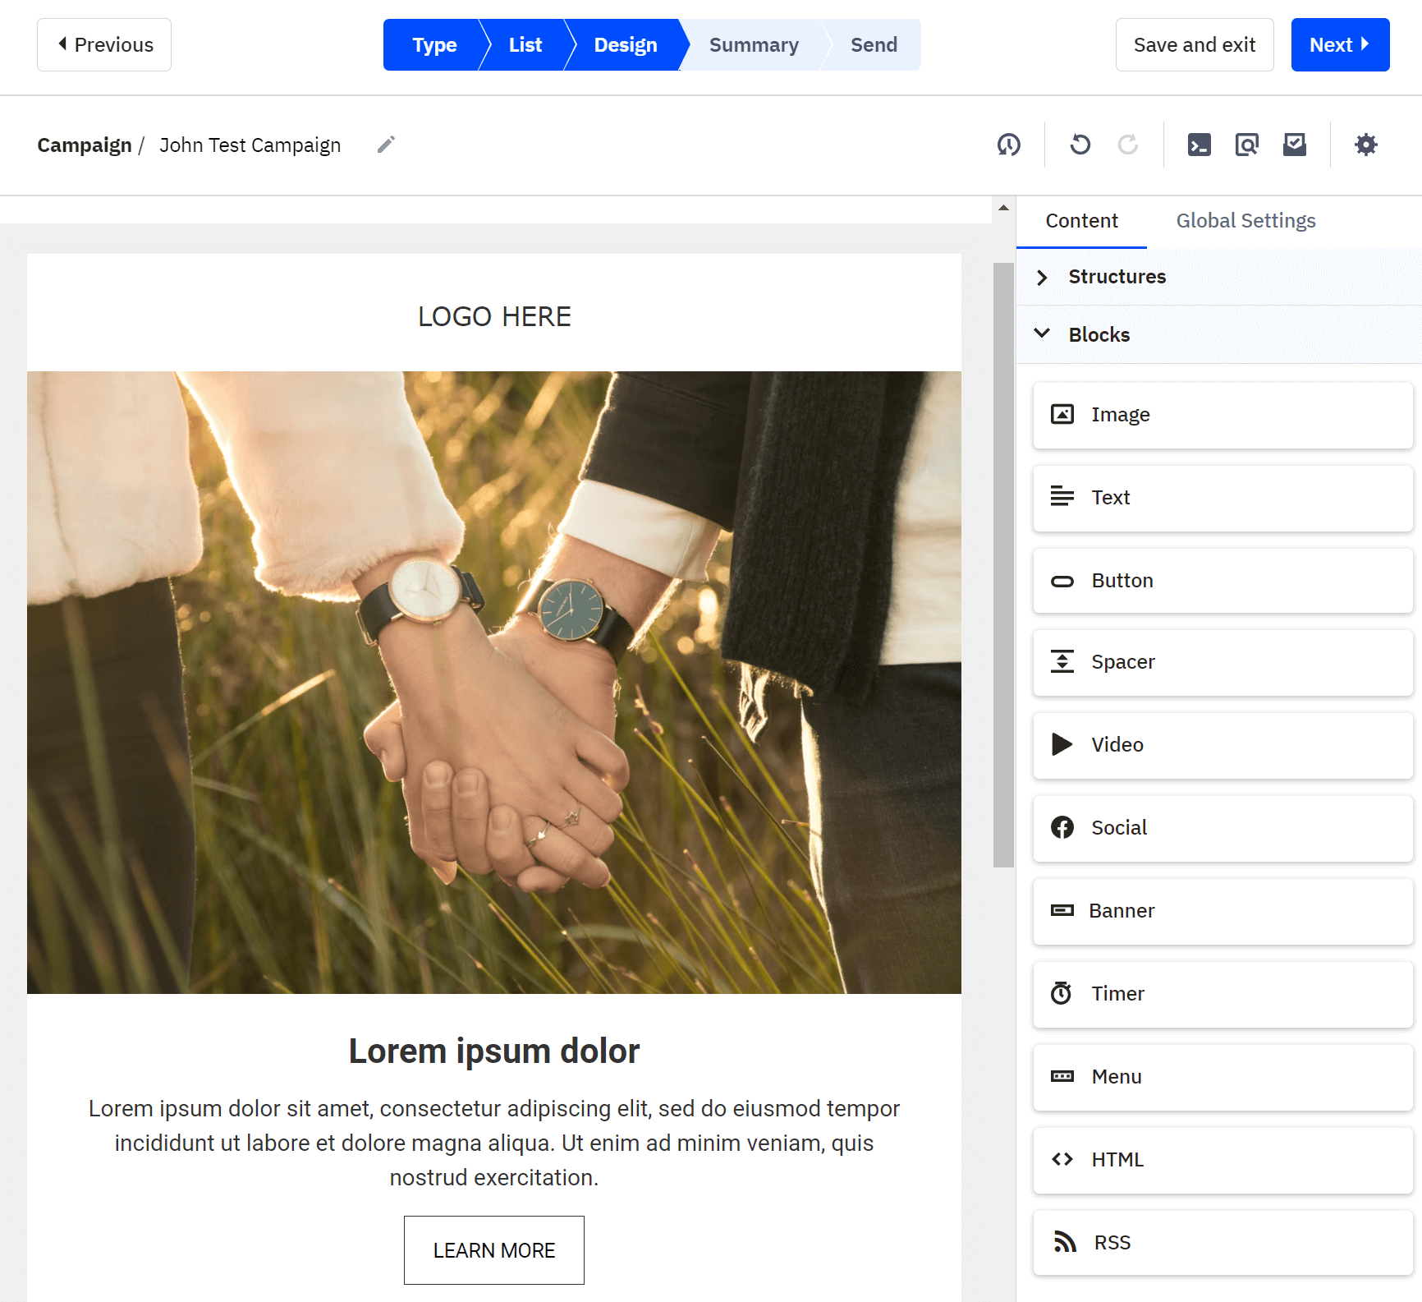The width and height of the screenshot is (1422, 1302).
Task: Switch to the Global Settings tab
Action: coord(1245,221)
